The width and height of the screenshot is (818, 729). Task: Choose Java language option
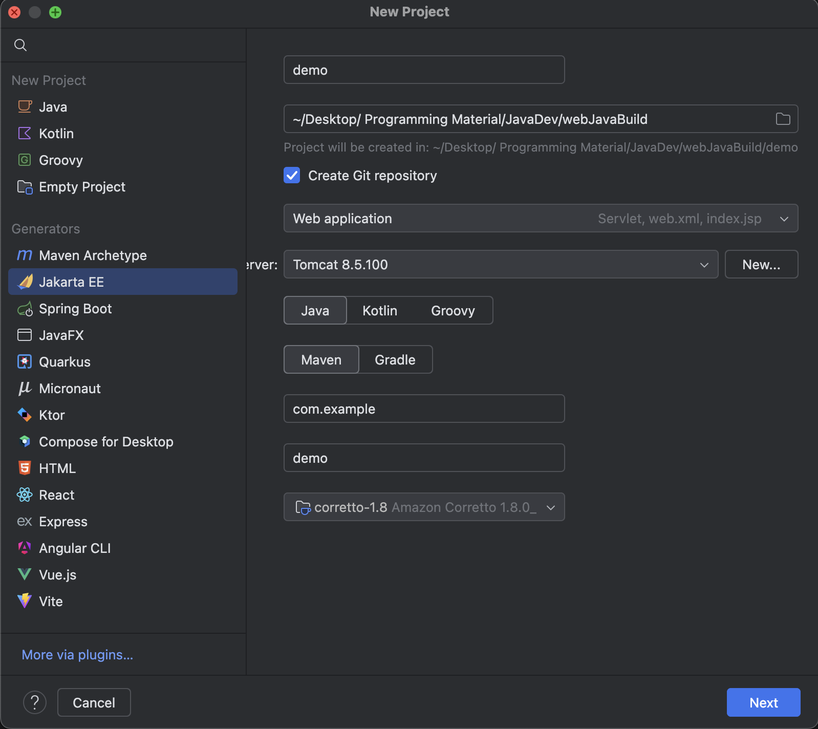(315, 310)
